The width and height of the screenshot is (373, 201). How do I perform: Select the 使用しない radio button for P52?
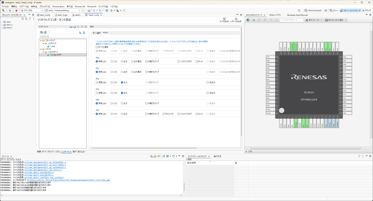coord(97,82)
